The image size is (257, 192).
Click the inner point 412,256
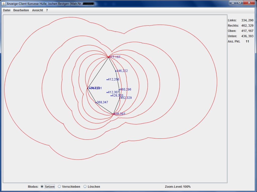point(107,80)
